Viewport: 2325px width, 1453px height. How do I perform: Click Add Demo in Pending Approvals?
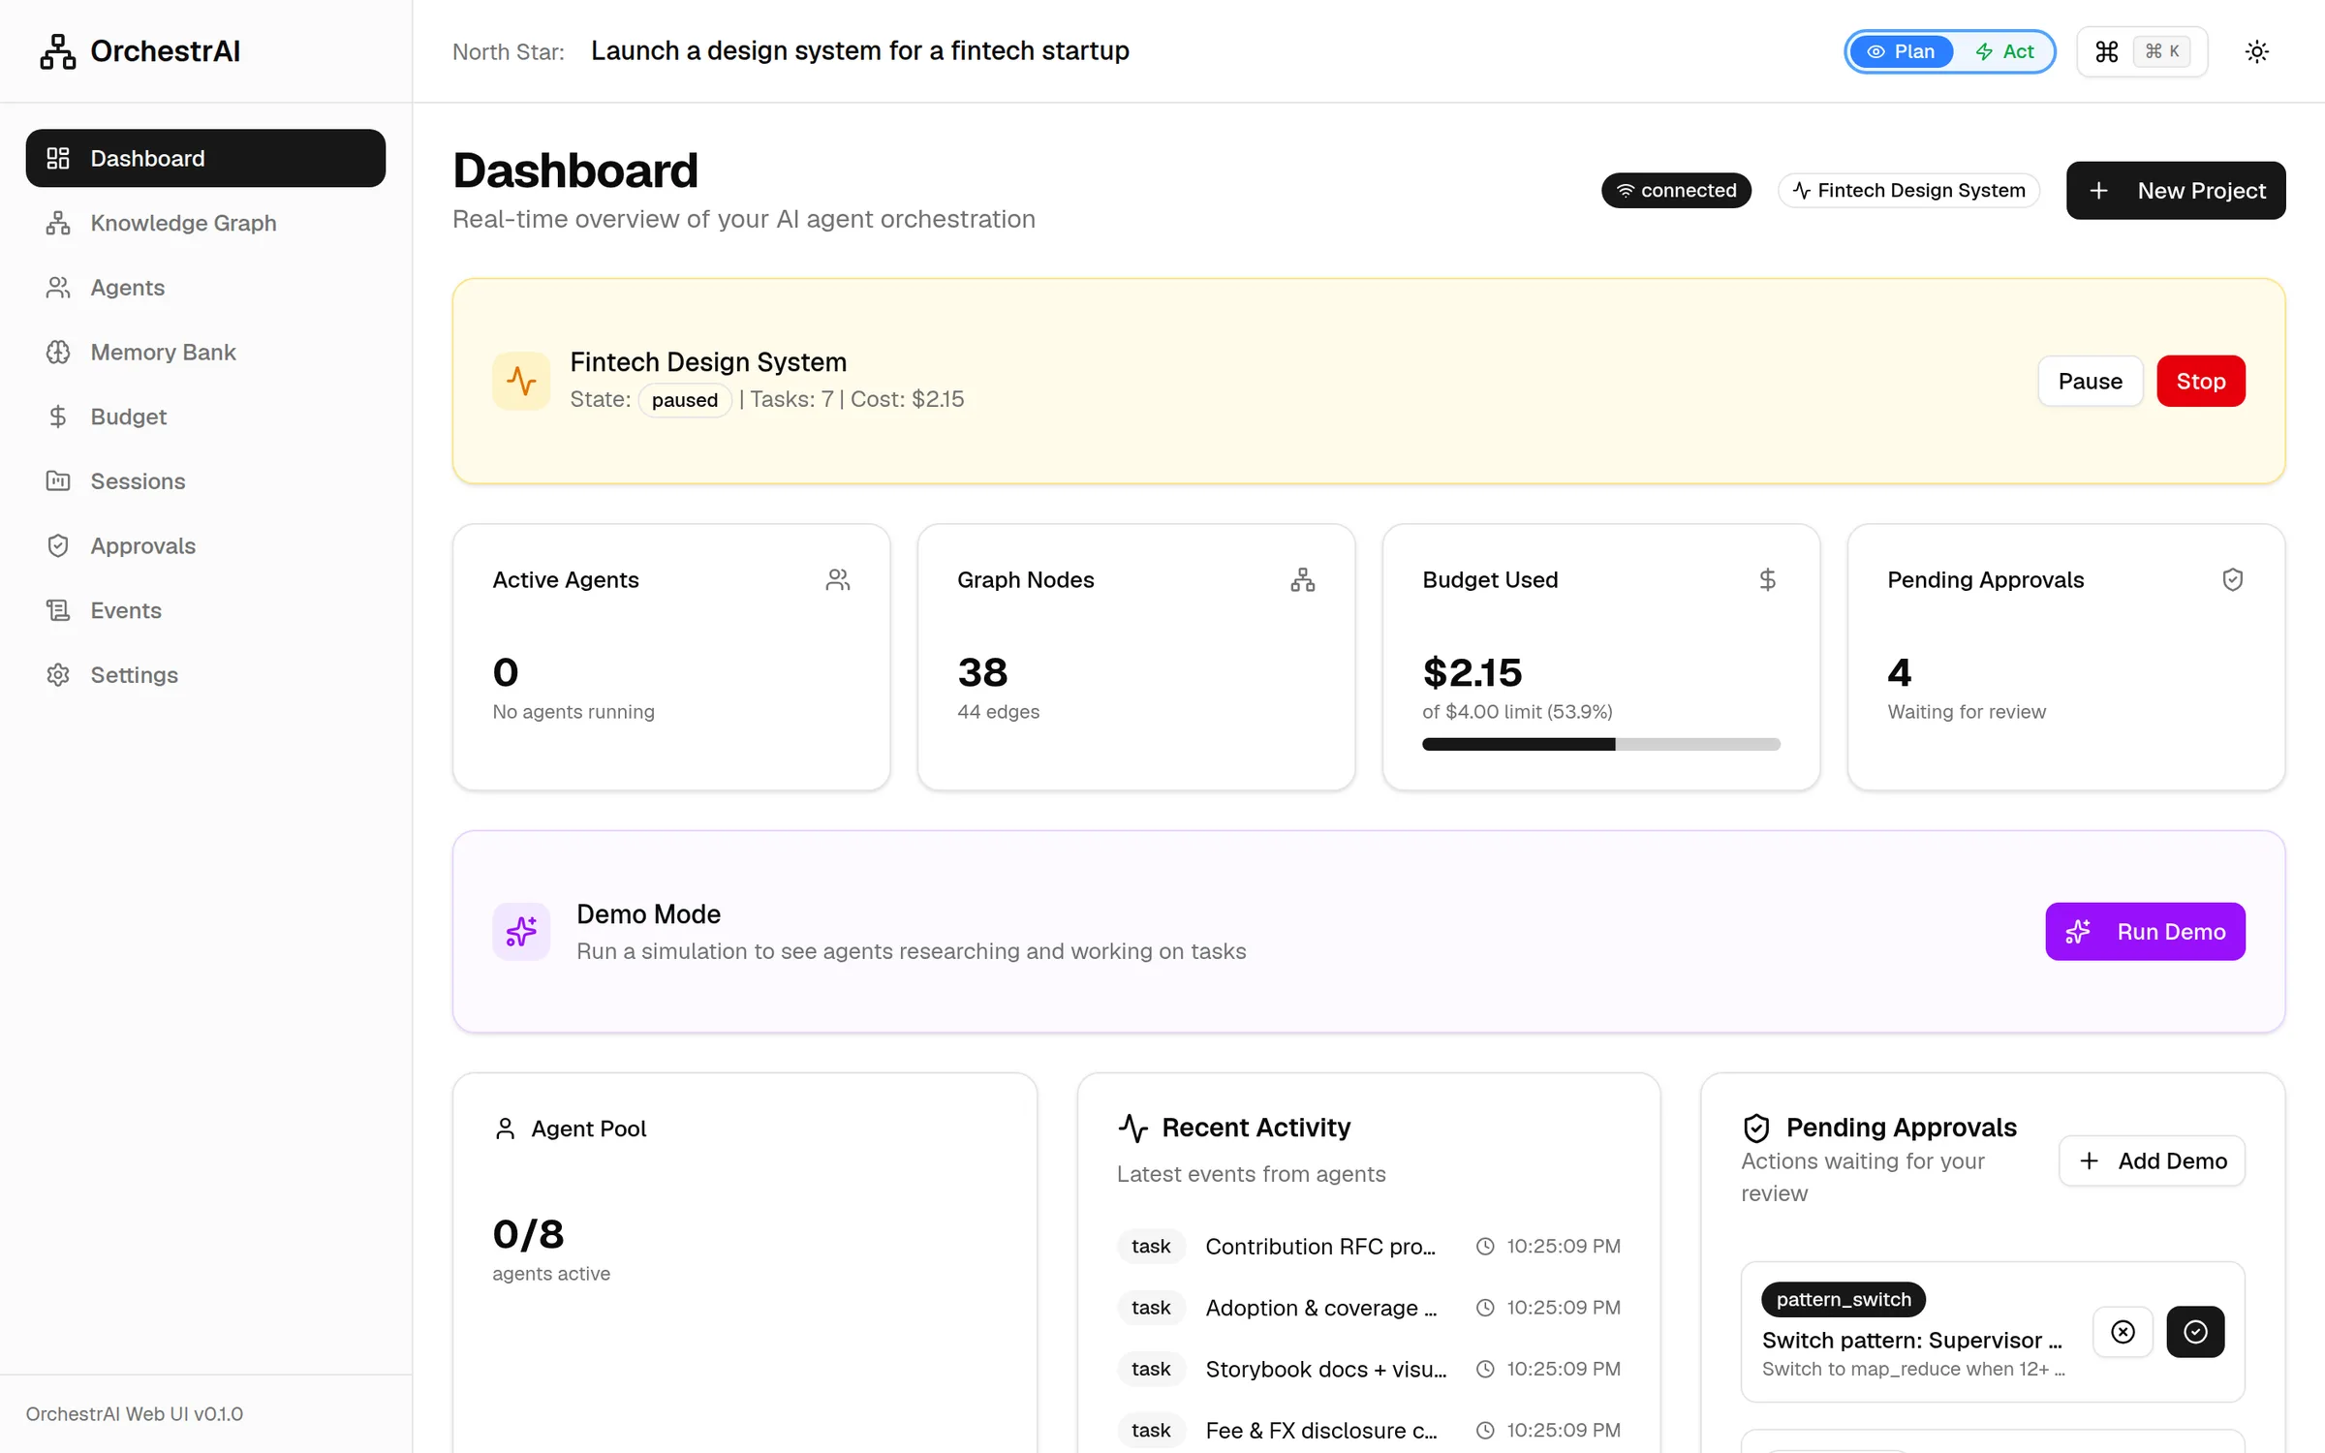coord(2152,1160)
